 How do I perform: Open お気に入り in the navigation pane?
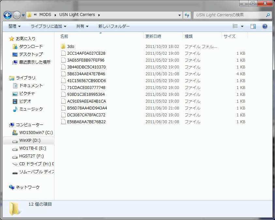pos(23,38)
